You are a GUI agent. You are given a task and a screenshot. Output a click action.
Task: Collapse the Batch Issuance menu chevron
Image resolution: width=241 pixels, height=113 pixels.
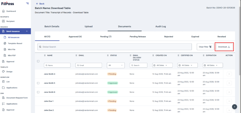[x=27, y=31]
